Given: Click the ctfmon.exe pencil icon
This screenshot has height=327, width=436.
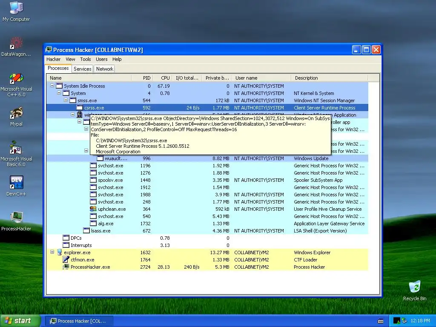Looking at the screenshot, I should click(x=66, y=259).
